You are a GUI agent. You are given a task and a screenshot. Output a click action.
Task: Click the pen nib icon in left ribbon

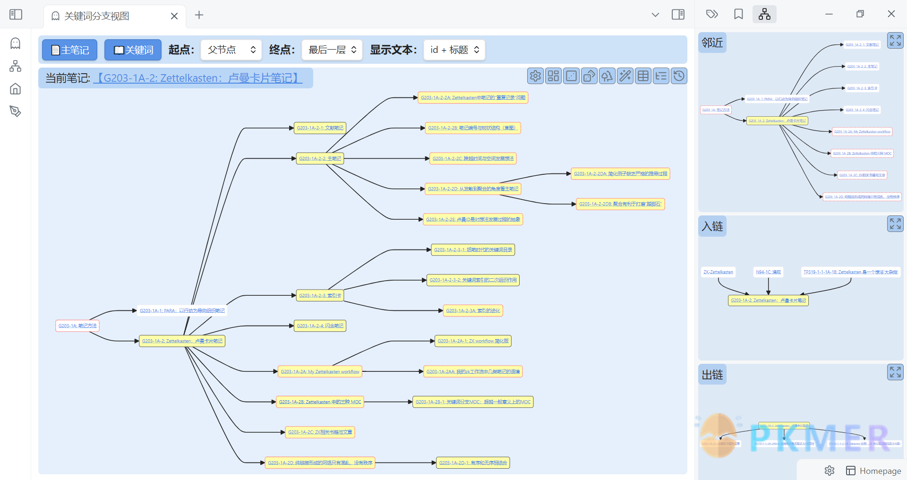click(16, 111)
